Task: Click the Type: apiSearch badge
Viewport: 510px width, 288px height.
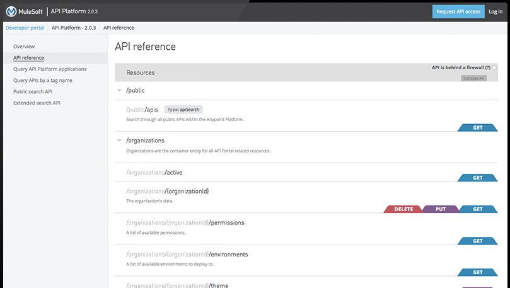Action: point(183,110)
